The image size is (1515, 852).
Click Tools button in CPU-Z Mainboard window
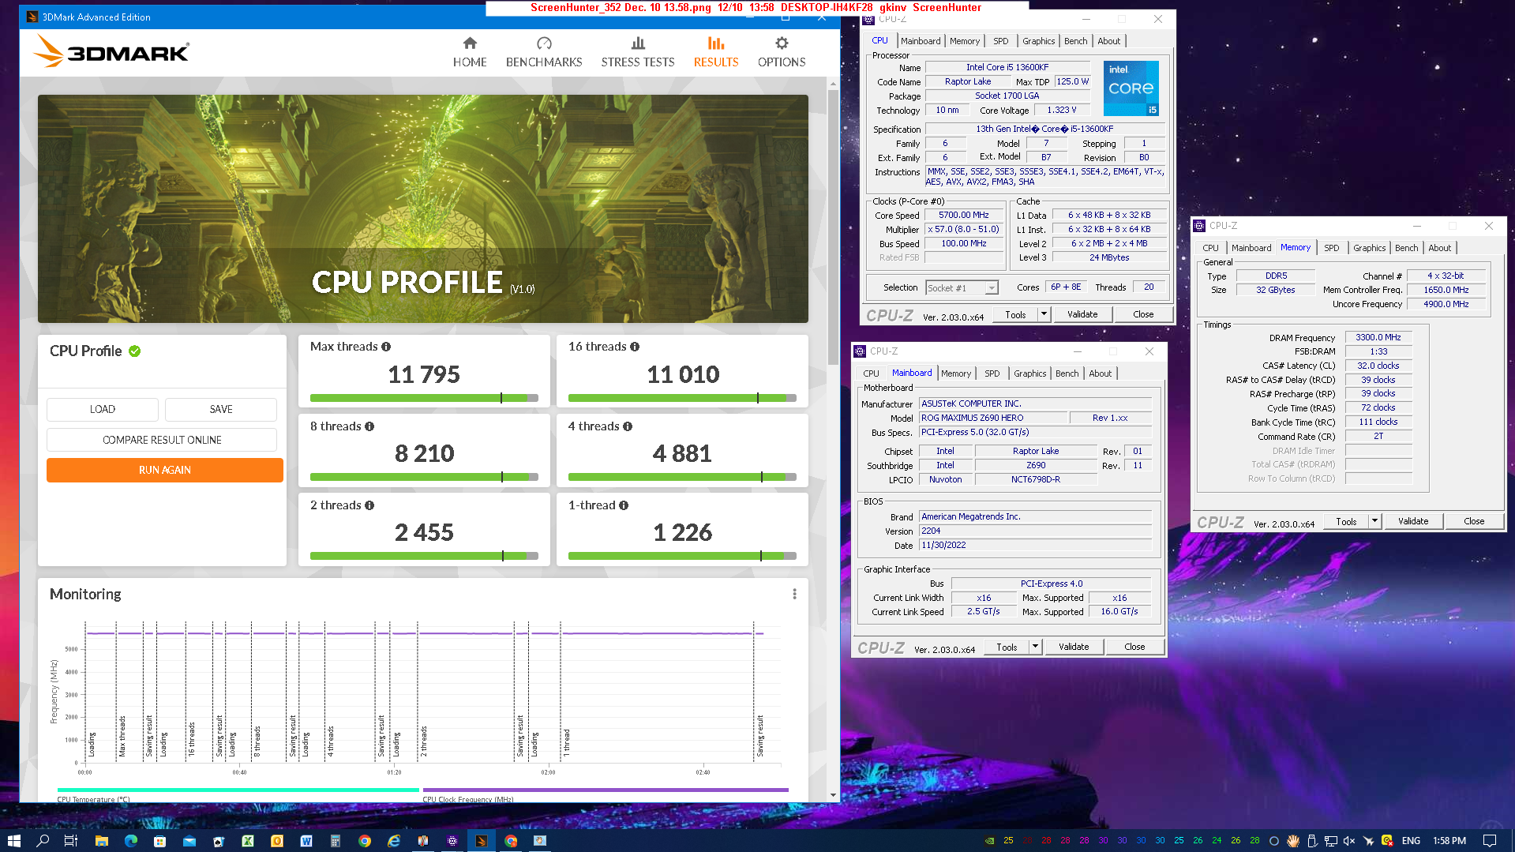pos(1007,647)
